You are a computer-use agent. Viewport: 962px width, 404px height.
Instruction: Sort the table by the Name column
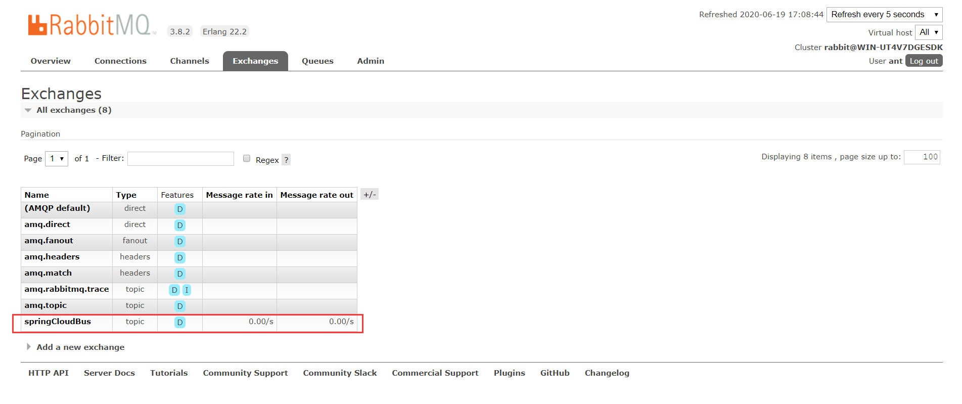pyautogui.click(x=37, y=195)
